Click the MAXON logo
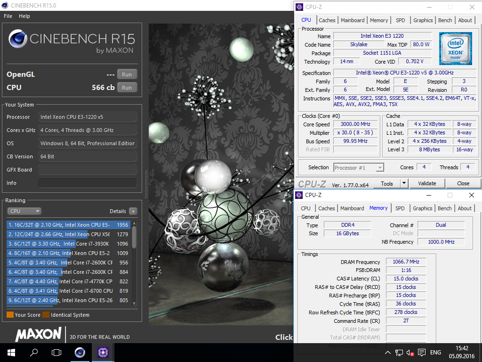 coord(38,334)
